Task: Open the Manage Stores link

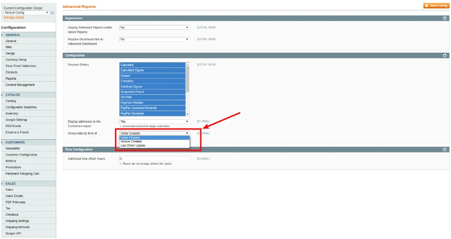Action: (14, 17)
